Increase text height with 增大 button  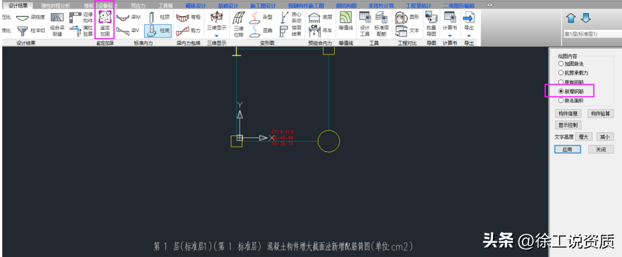pyautogui.click(x=583, y=137)
